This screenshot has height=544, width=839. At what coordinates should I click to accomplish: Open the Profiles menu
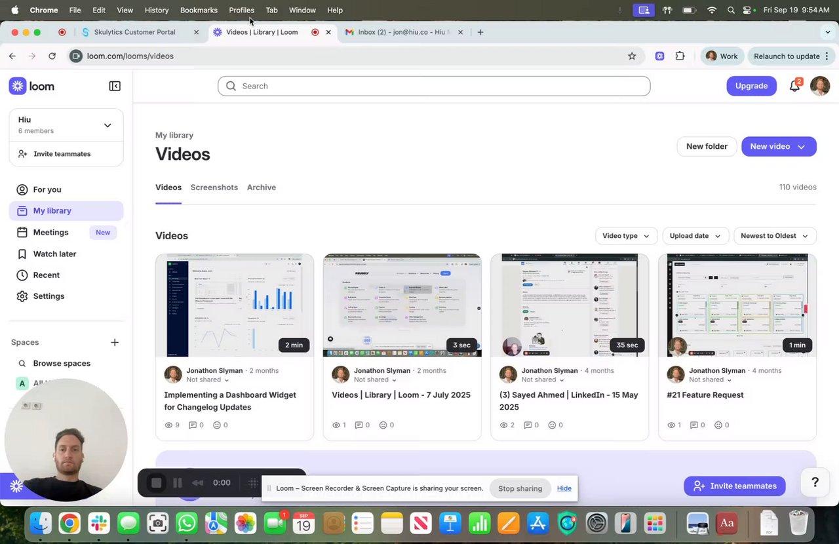tap(241, 10)
